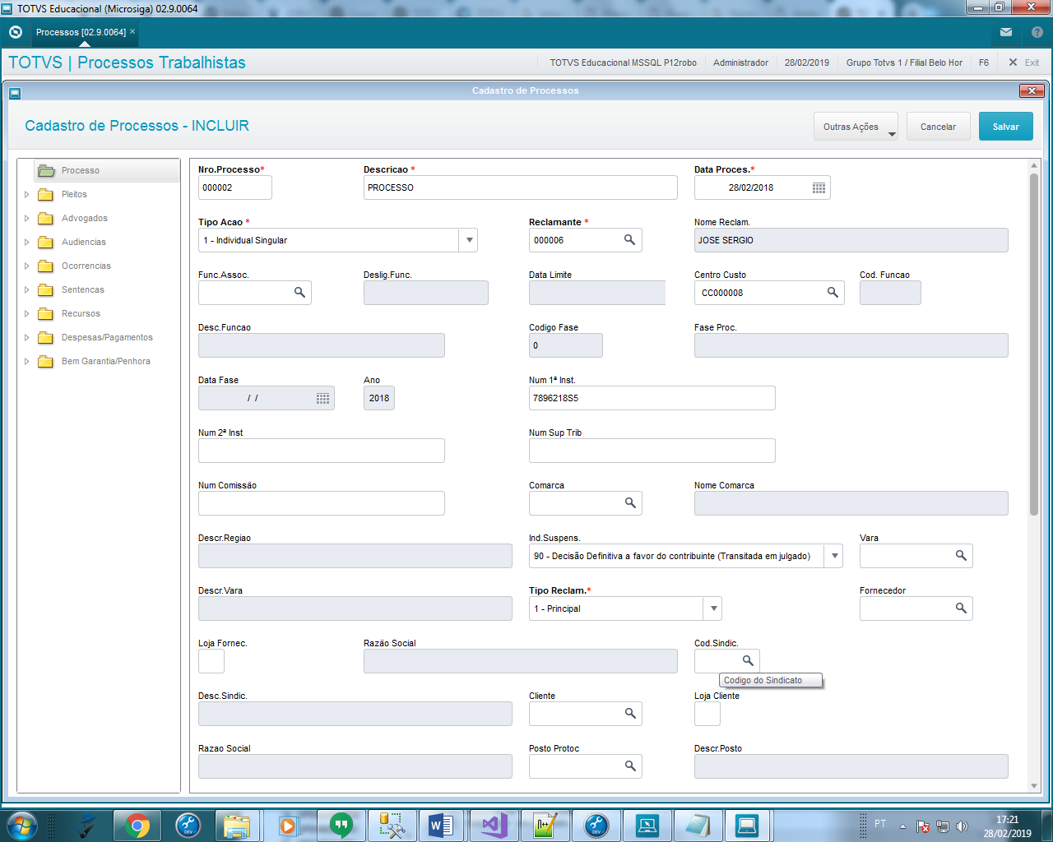Open the green Hangouts taskbar icon

[x=341, y=826]
